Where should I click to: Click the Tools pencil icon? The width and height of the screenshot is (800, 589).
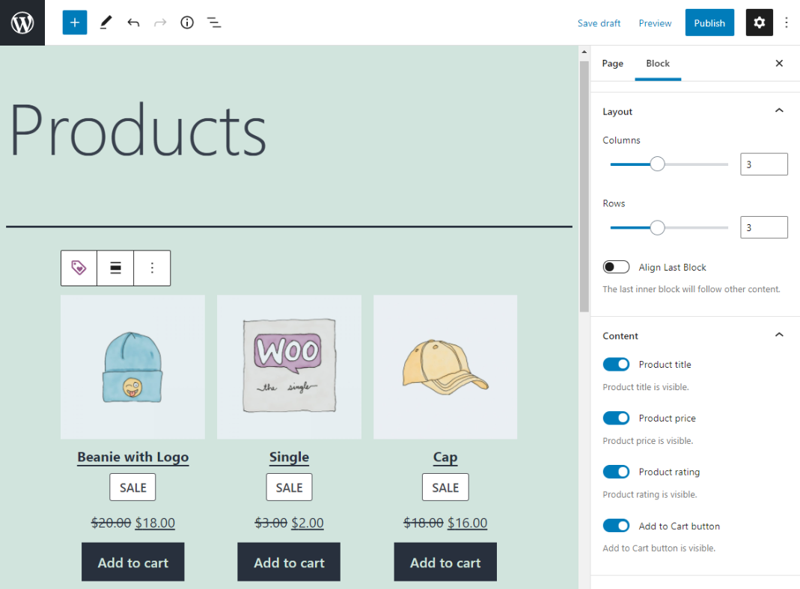coord(106,22)
